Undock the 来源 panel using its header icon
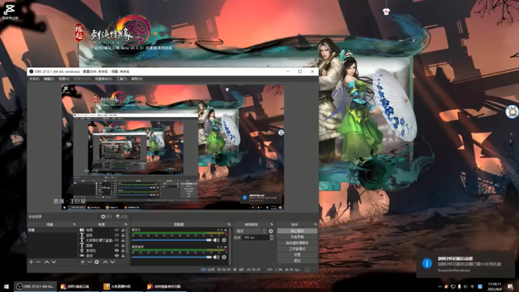The image size is (519, 292). point(125,225)
